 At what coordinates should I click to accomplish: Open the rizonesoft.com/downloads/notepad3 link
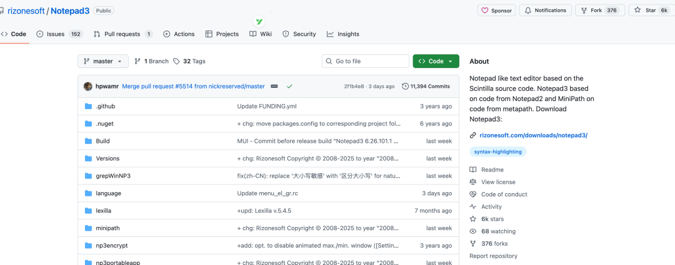pyautogui.click(x=533, y=135)
